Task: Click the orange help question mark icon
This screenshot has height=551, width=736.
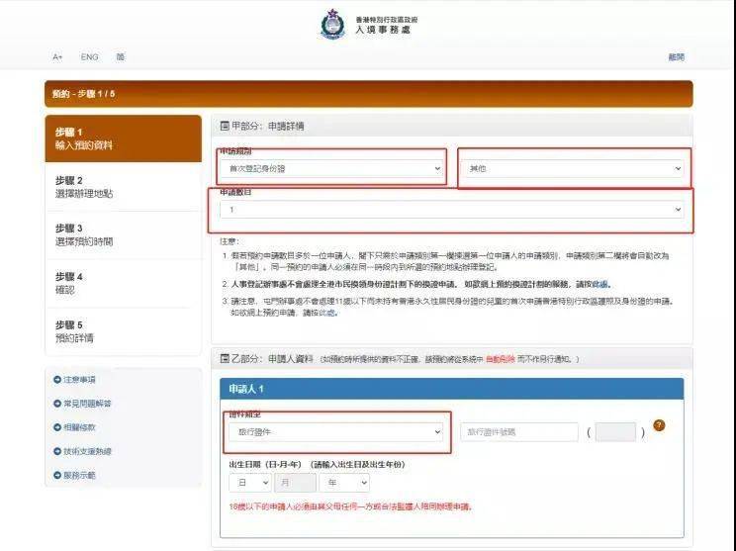Action: (659, 425)
